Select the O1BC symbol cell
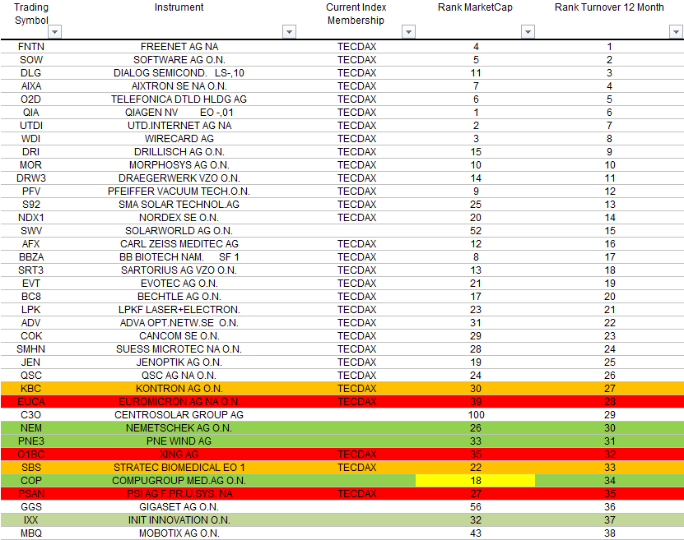Image resolution: width=684 pixels, height=540 pixels. (x=31, y=455)
